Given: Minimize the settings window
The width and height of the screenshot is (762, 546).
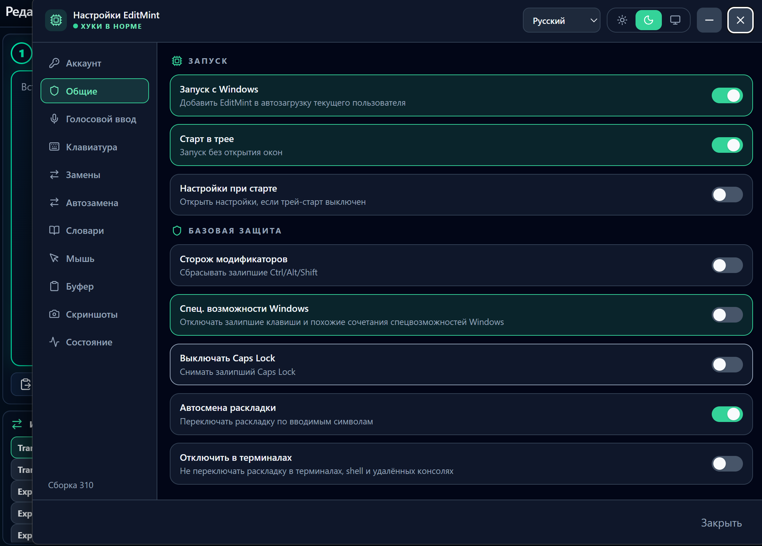Looking at the screenshot, I should pos(709,20).
